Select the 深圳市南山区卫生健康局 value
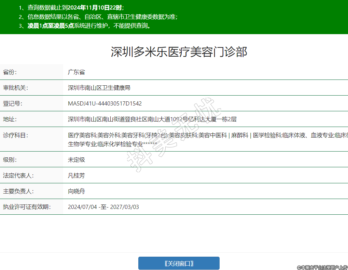 point(99,88)
